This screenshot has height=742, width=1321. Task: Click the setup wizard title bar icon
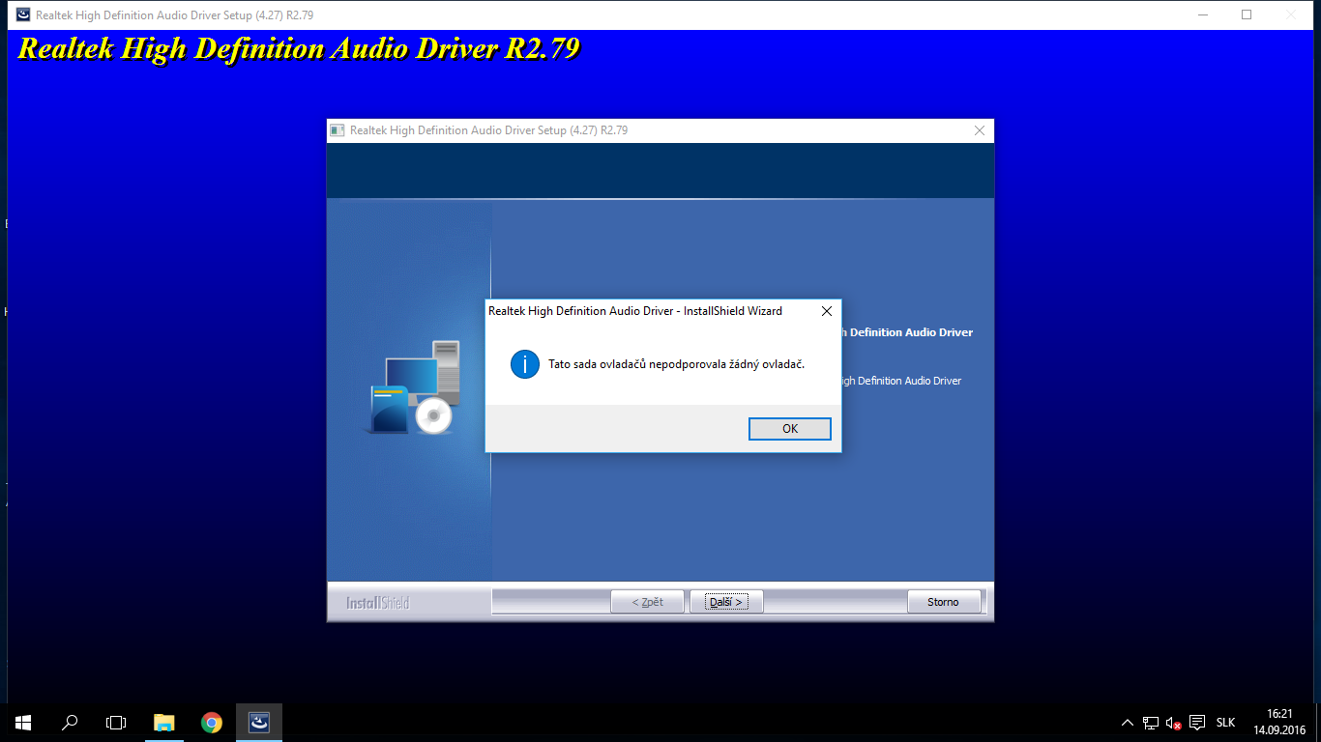tap(338, 130)
